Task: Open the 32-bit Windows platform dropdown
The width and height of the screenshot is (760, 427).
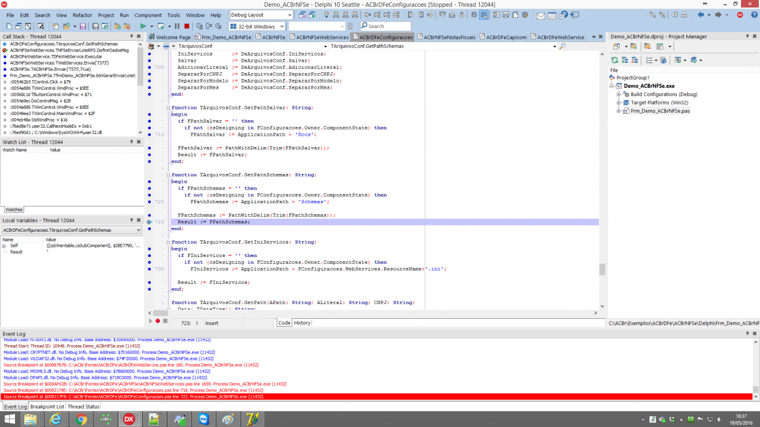Action: coord(281,26)
